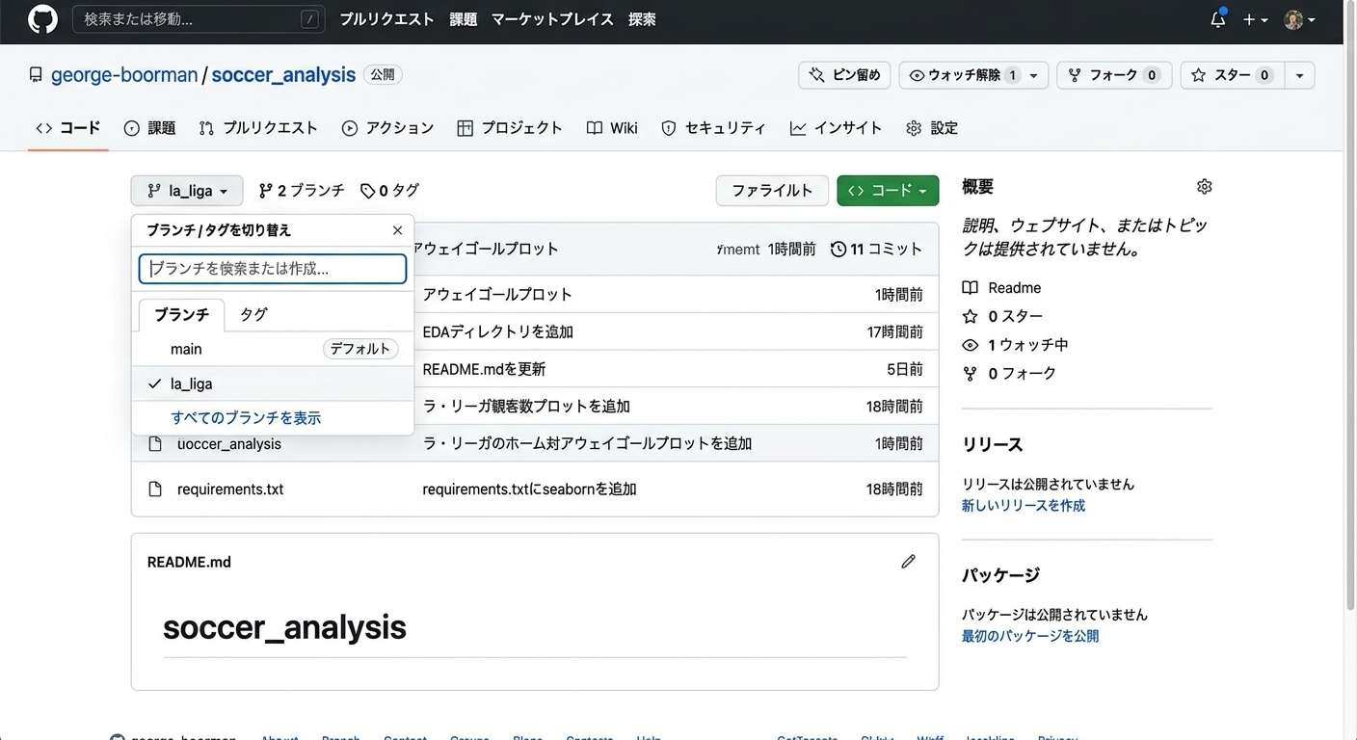The image size is (1357, 740).
Task: Select the プルリクエスト repository tab
Action: point(258,128)
